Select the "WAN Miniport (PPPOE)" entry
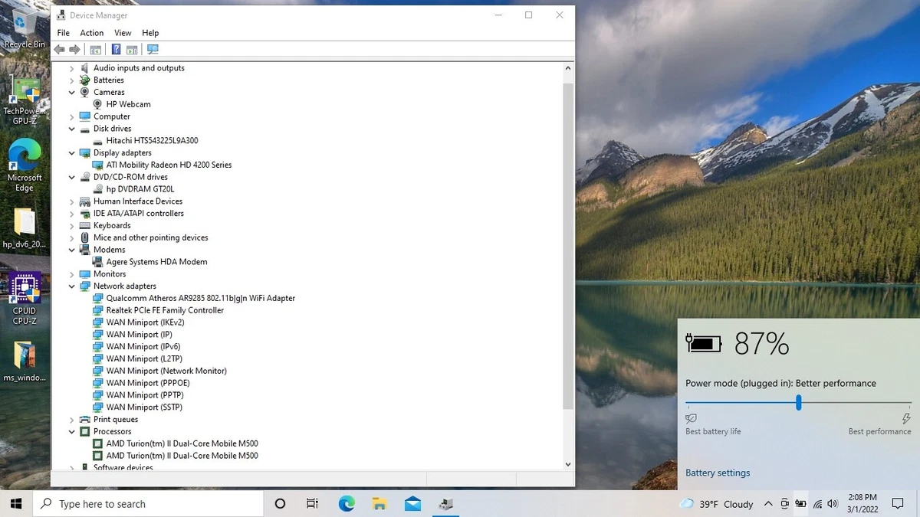 [x=148, y=383]
